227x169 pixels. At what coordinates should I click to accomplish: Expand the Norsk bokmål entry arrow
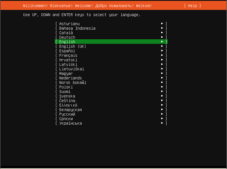coord(162,83)
